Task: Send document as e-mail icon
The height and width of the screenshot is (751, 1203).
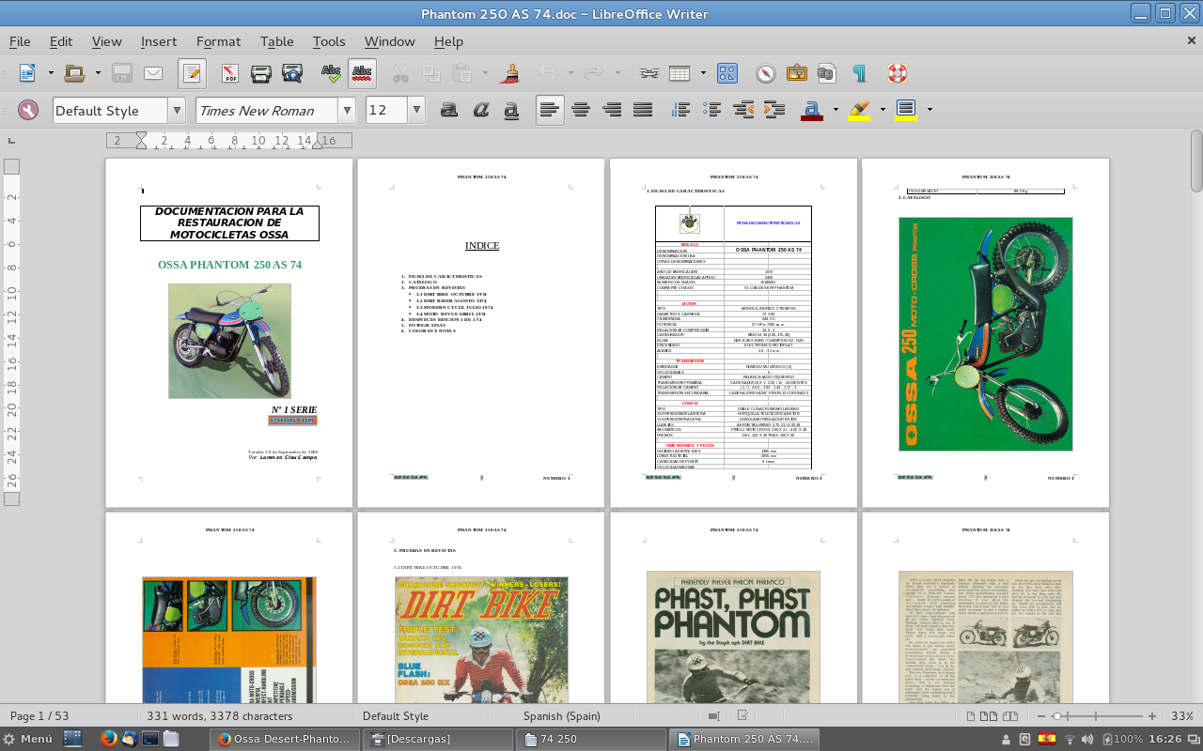Action: tap(153, 72)
